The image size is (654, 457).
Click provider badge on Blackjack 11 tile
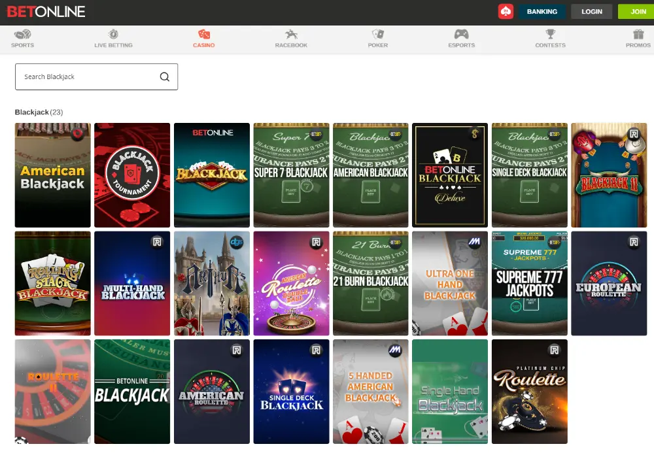point(634,134)
